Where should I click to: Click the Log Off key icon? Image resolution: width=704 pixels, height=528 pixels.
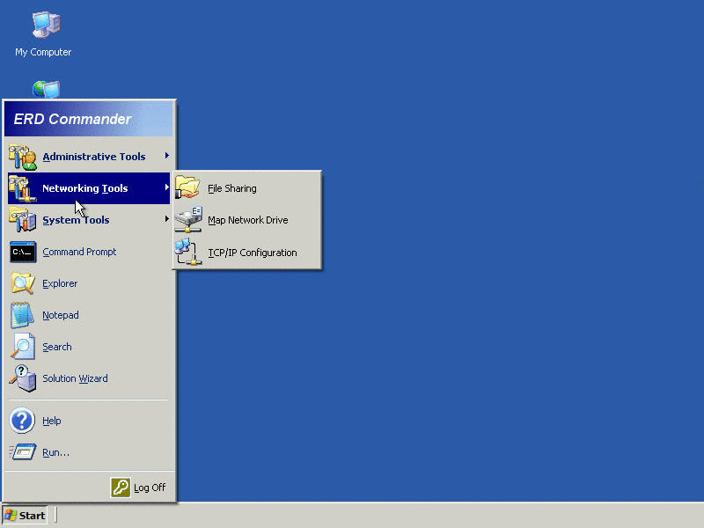(x=121, y=488)
